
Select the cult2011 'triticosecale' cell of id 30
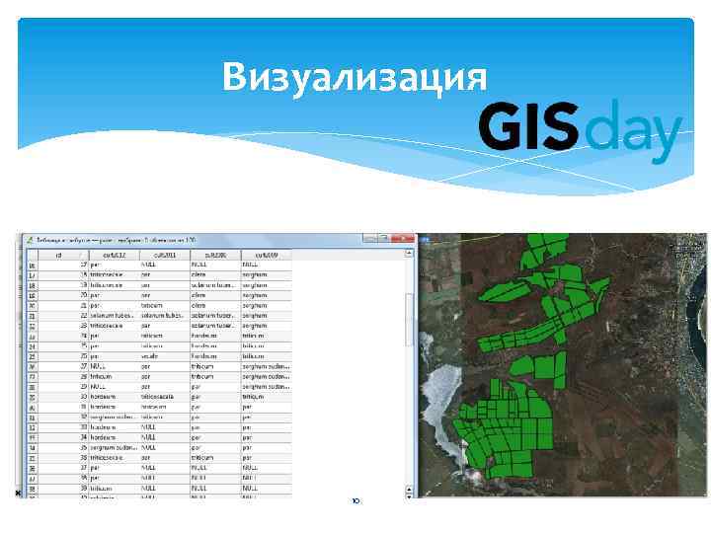[165, 397]
